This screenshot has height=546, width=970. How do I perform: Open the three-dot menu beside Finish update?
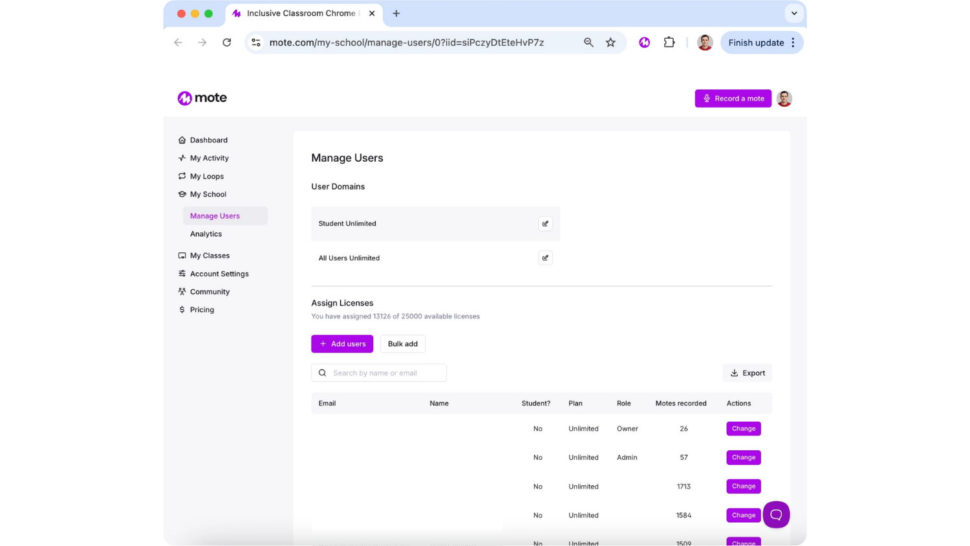(793, 42)
